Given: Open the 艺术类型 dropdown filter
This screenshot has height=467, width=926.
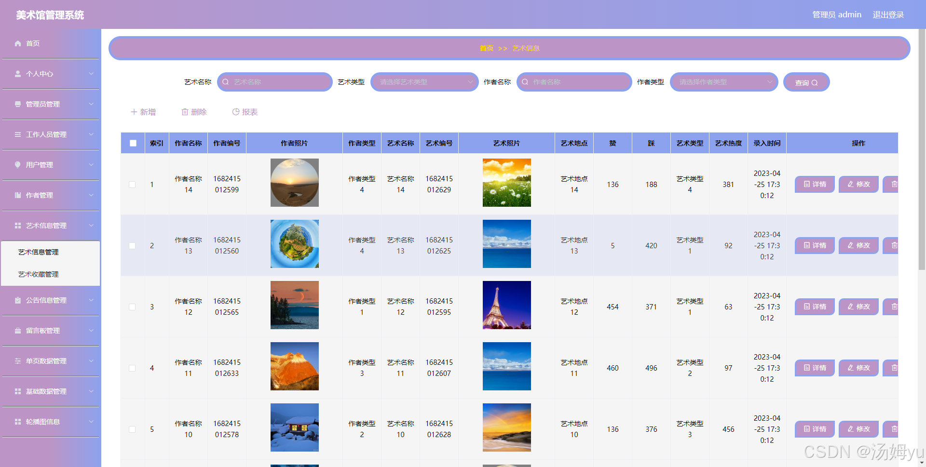Looking at the screenshot, I should click(424, 82).
